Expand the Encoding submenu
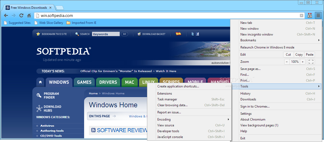The width and height of the screenshot is (324, 142). pos(189,119)
